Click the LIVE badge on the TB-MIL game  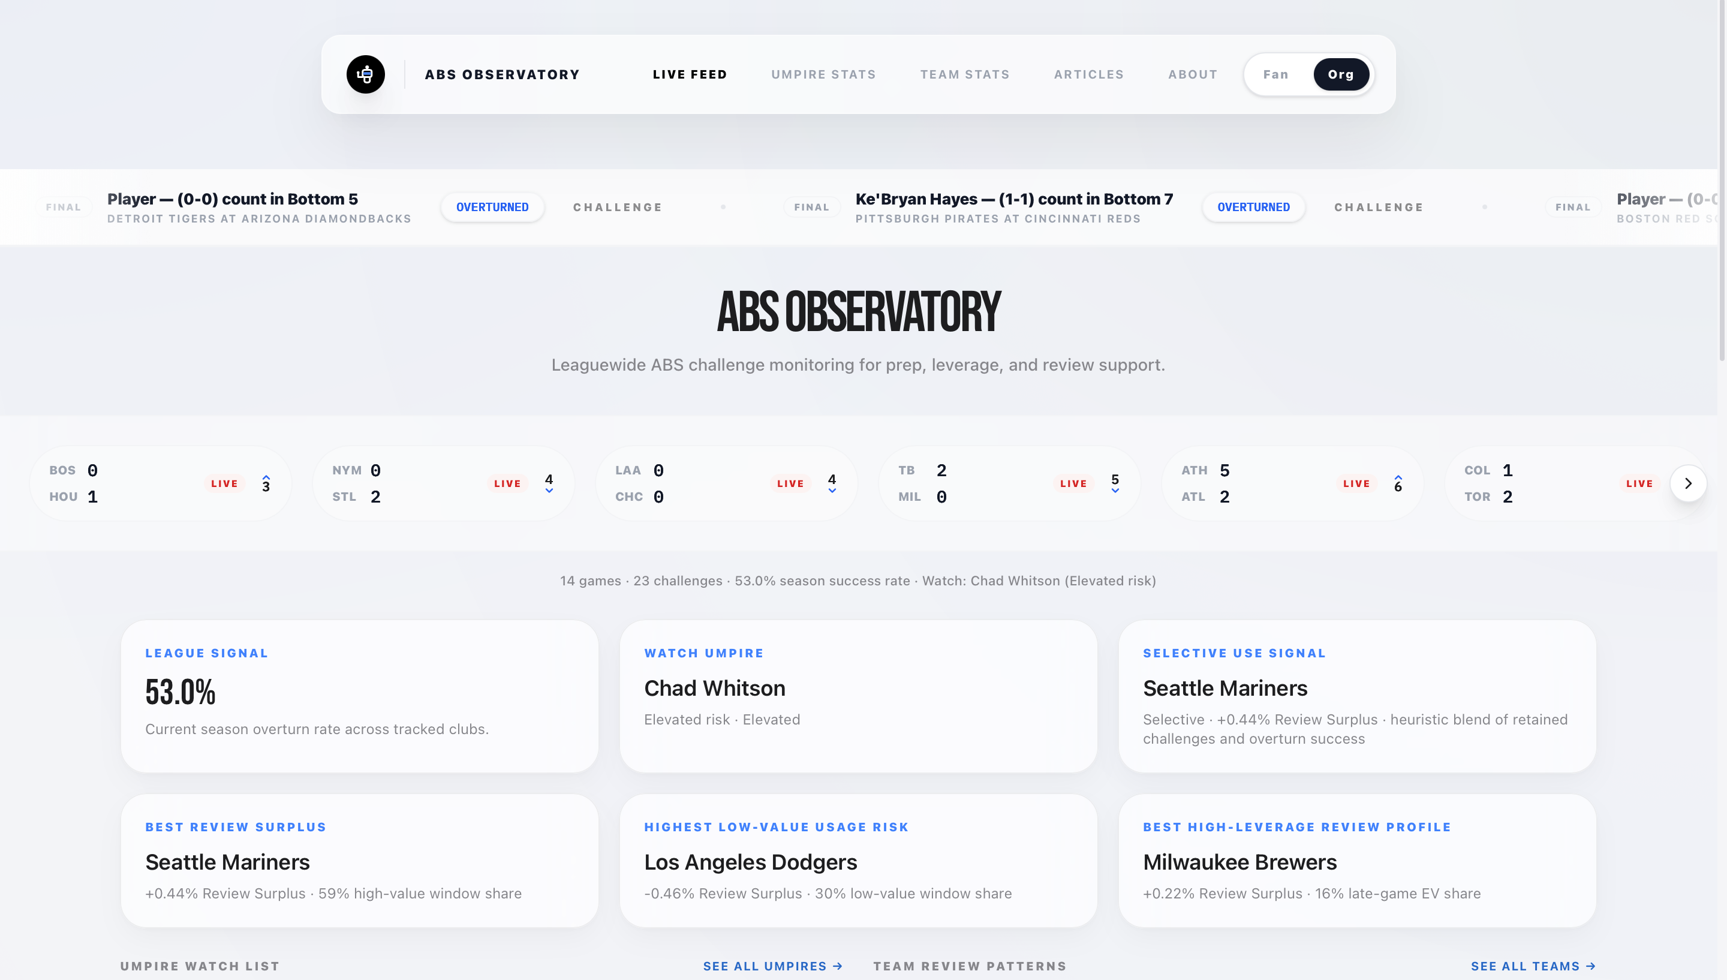(x=1073, y=483)
